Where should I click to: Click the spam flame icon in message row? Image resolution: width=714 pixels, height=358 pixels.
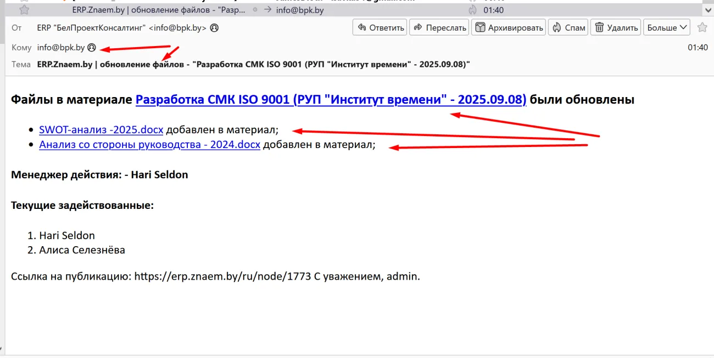472,10
